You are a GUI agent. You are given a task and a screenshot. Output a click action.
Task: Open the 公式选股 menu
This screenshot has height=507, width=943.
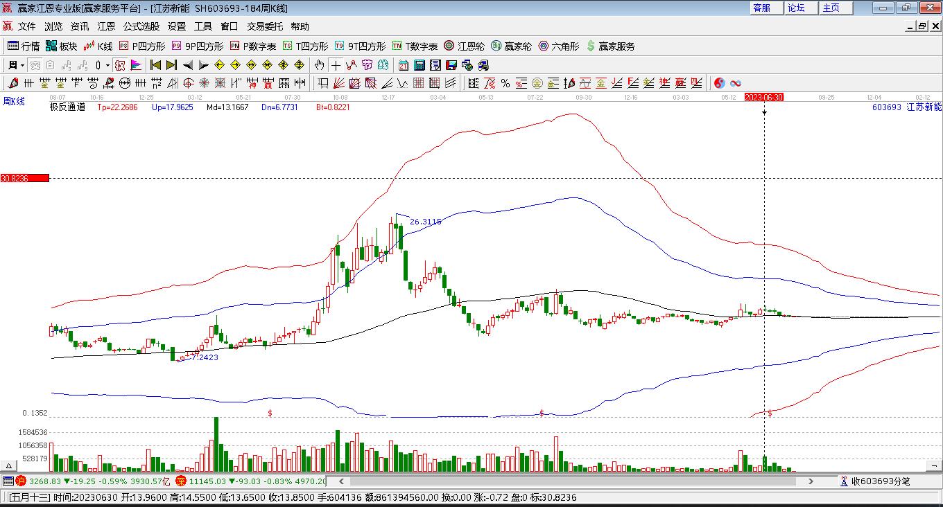141,26
